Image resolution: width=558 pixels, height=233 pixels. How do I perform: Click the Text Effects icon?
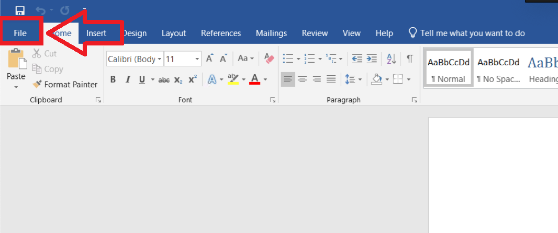tap(212, 79)
